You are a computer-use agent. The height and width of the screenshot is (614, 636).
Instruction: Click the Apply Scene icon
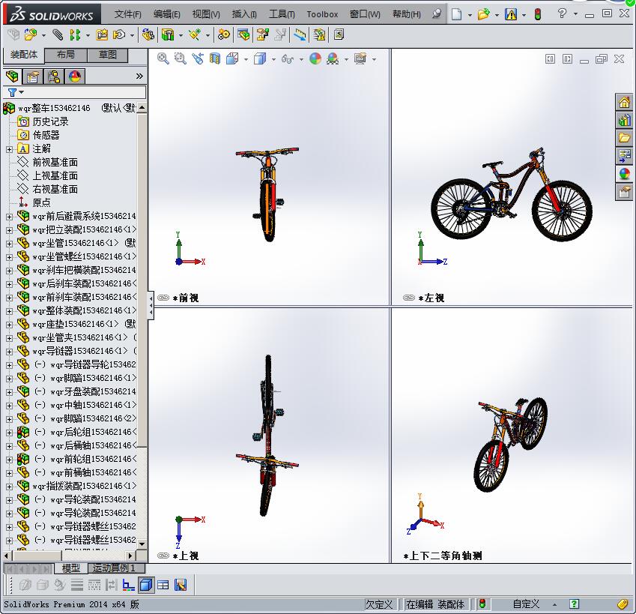coord(333,58)
